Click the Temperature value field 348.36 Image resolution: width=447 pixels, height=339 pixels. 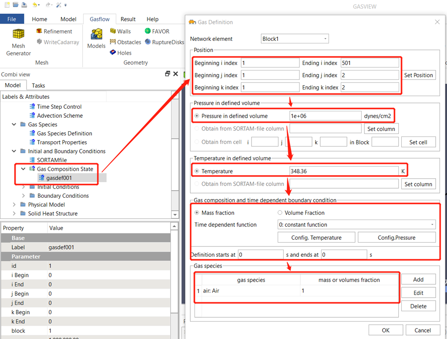pos(344,171)
